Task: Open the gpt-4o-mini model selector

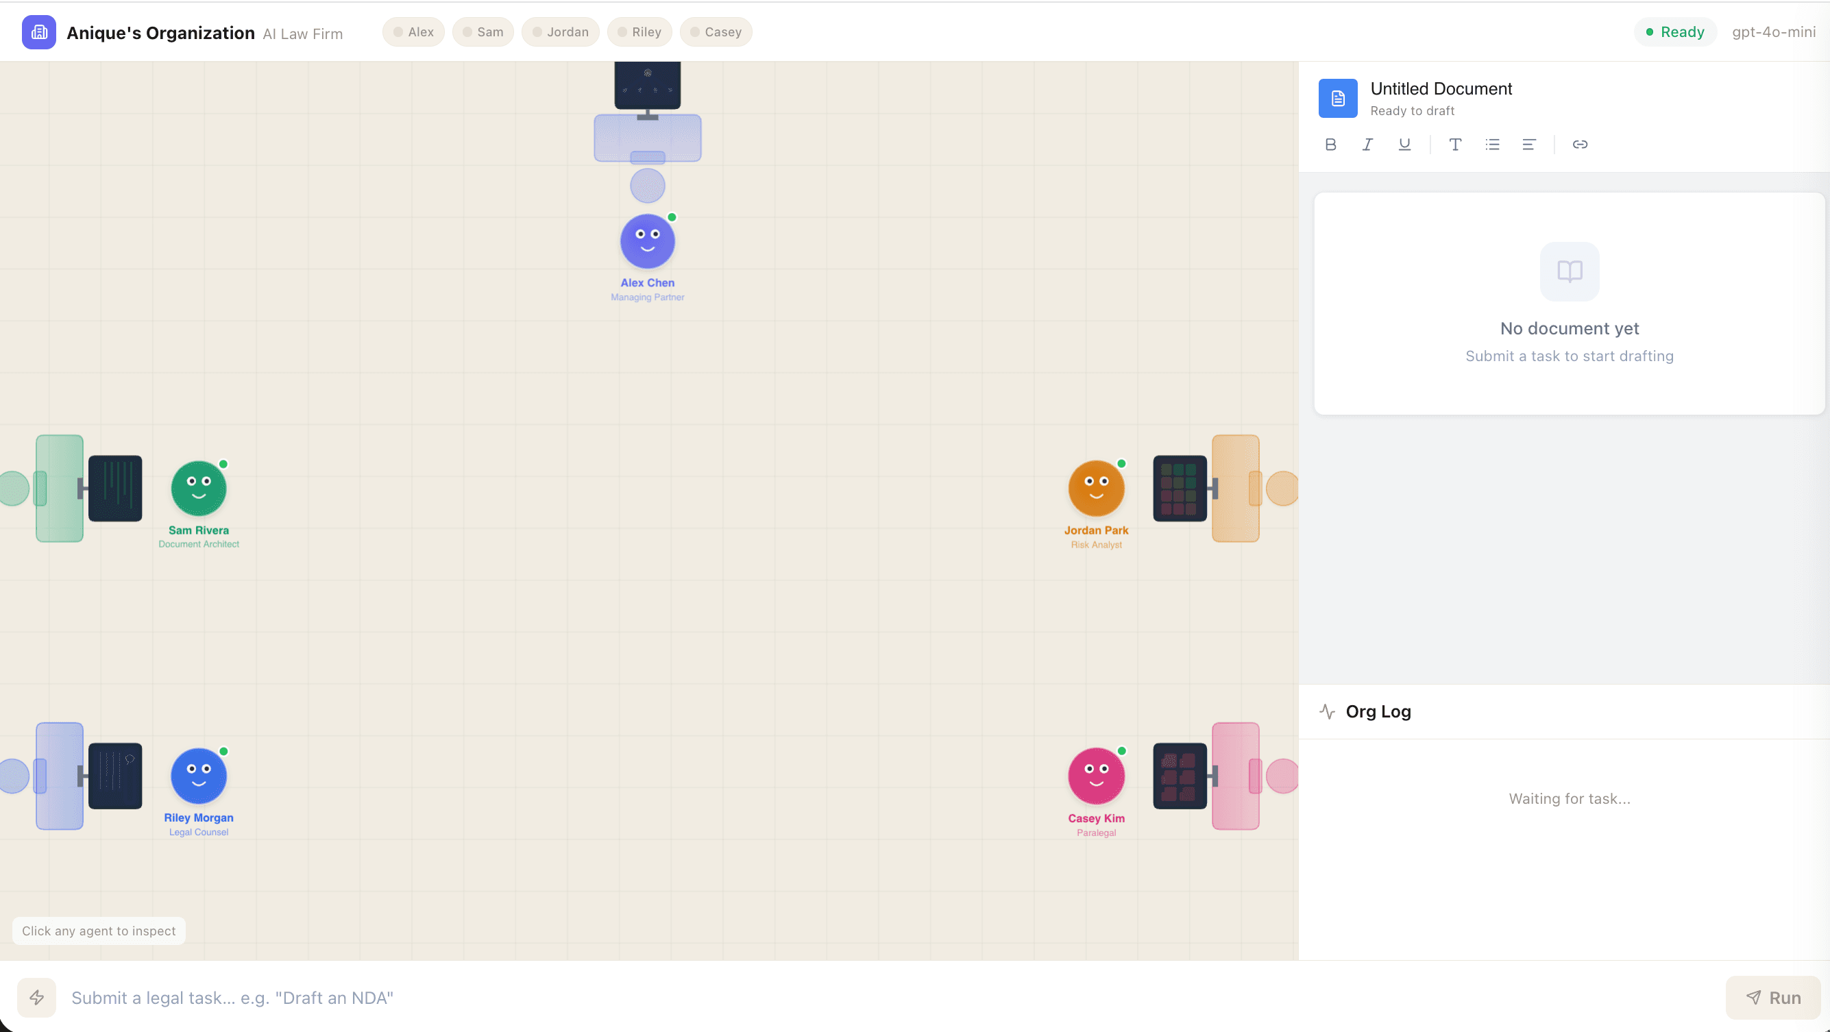Action: click(x=1773, y=32)
